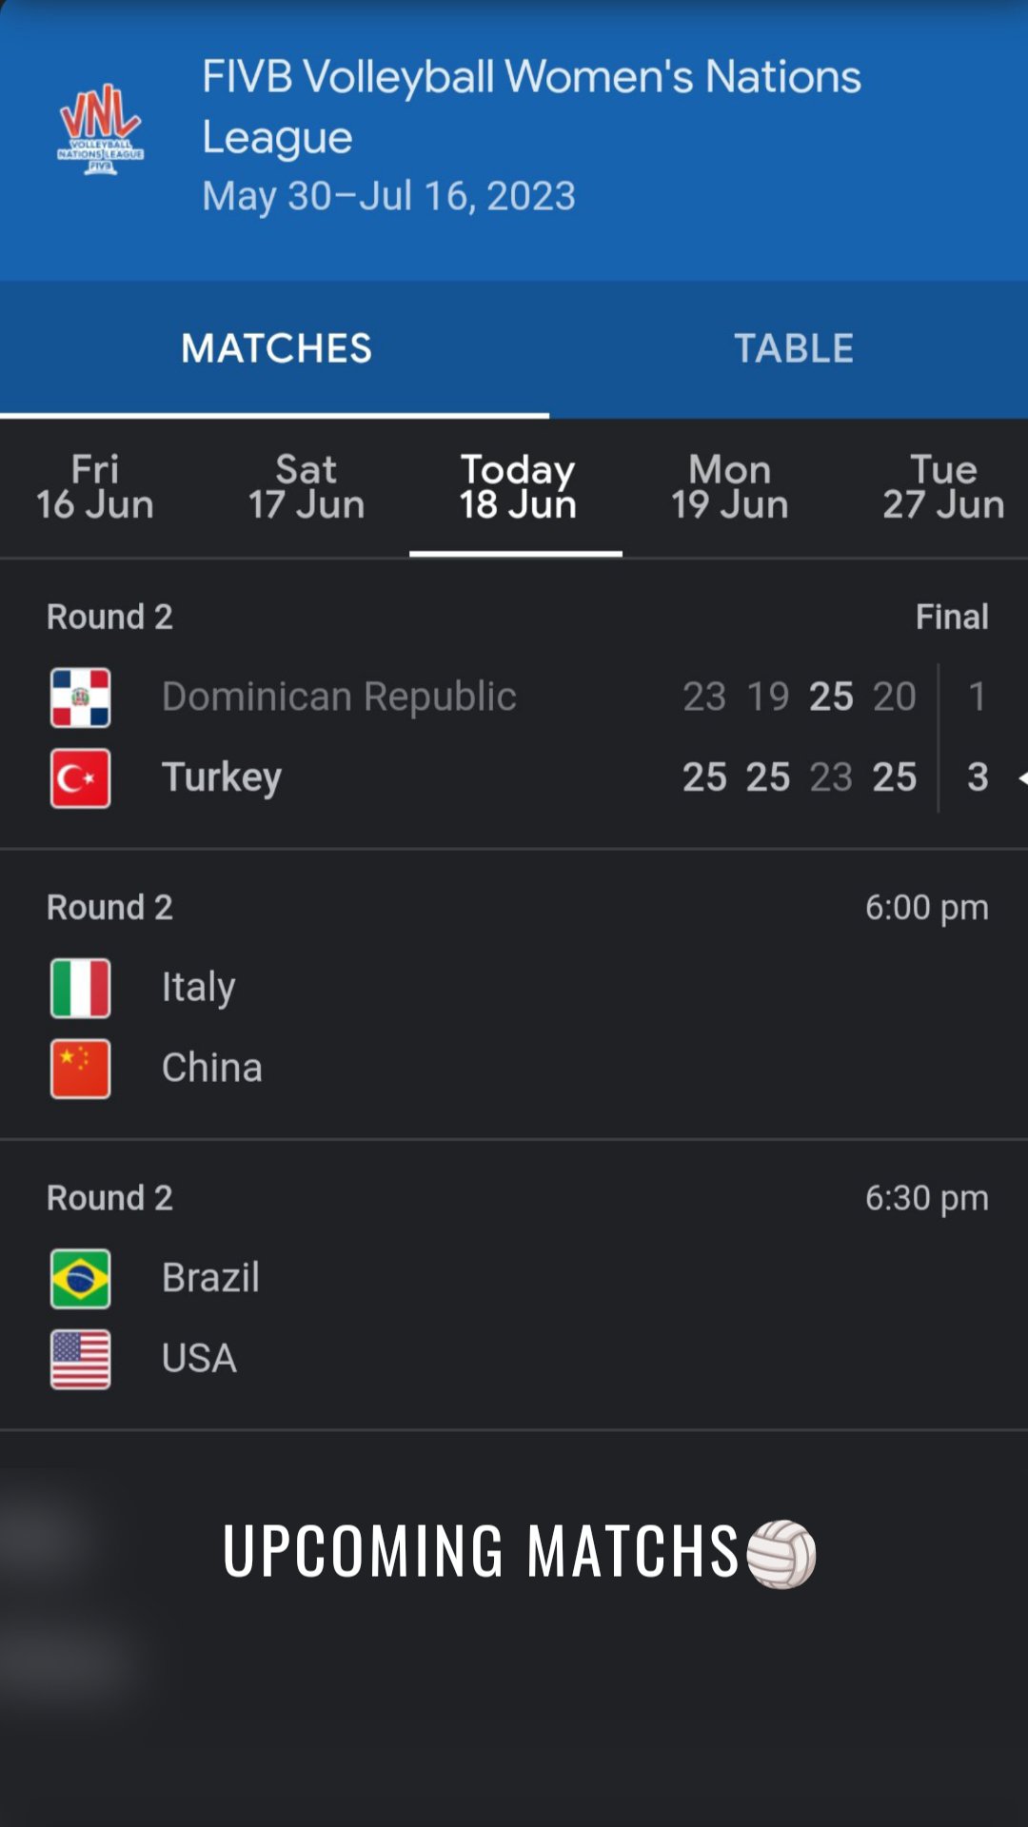Tap the Turkey flag icon
This screenshot has width=1028, height=1827.
[x=80, y=778]
